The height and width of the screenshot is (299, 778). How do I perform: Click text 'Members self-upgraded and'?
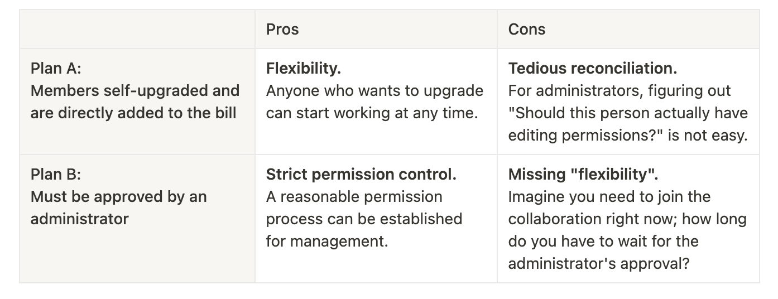coord(135,91)
